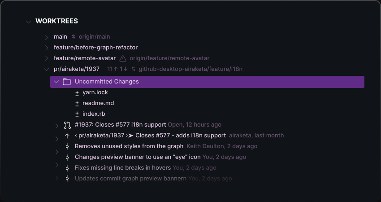Click commit node icon for Fixes missing line breaks

pos(67,168)
